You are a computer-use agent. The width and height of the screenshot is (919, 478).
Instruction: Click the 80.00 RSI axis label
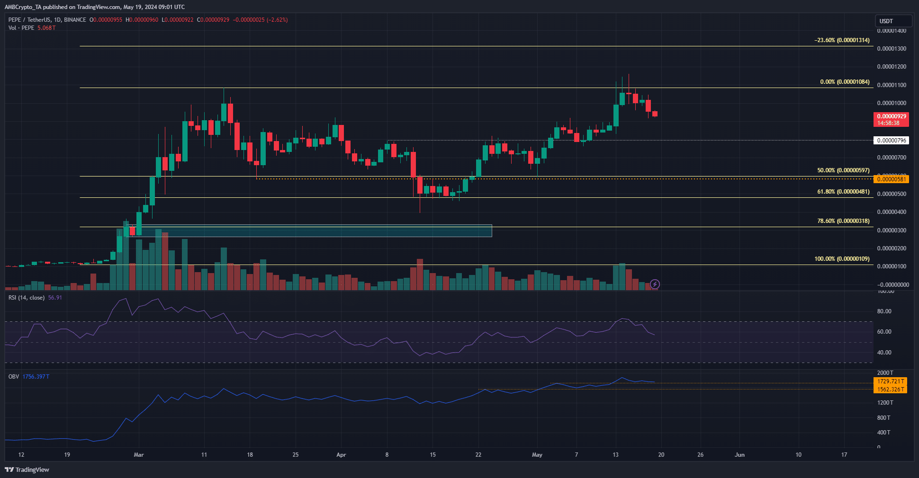884,311
